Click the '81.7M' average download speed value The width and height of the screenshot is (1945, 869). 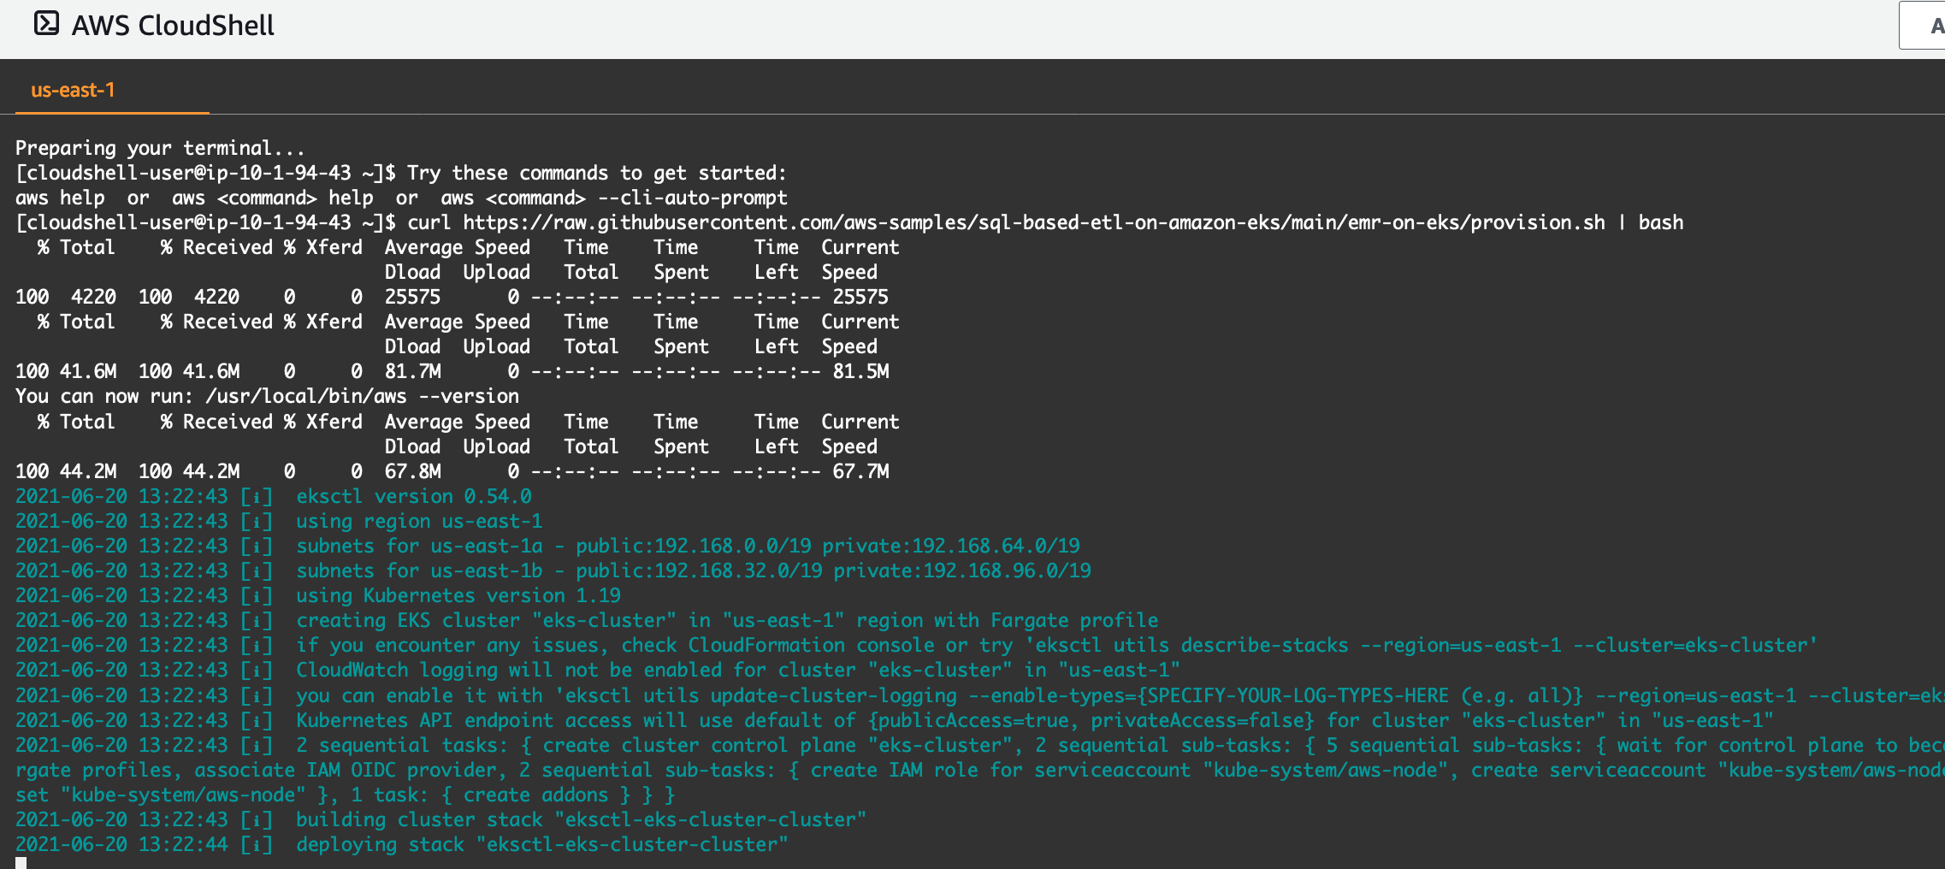(413, 371)
